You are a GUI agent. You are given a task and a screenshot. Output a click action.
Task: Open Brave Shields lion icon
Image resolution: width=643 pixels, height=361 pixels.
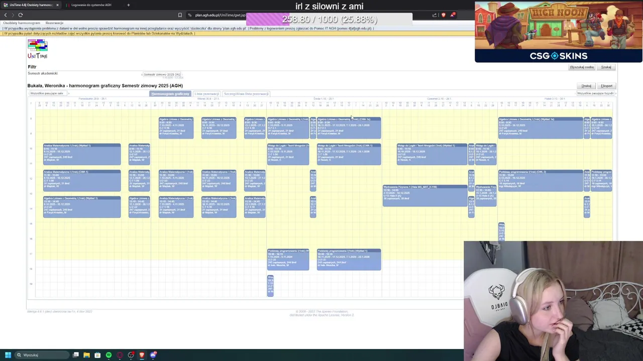[444, 15]
